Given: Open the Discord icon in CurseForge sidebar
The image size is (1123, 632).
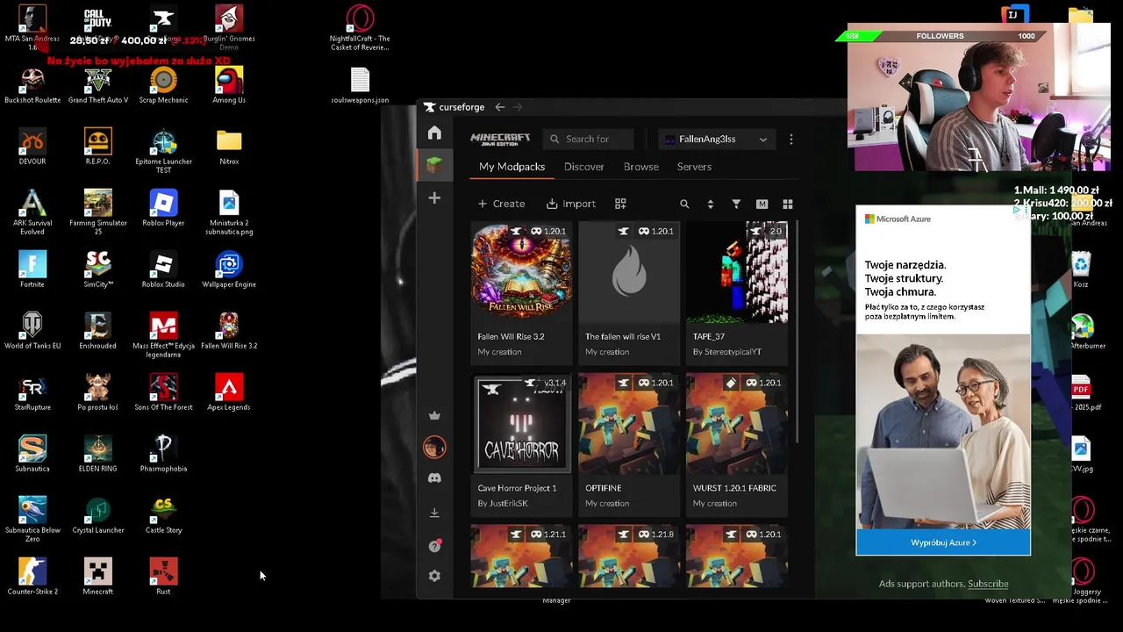Looking at the screenshot, I should (434, 478).
